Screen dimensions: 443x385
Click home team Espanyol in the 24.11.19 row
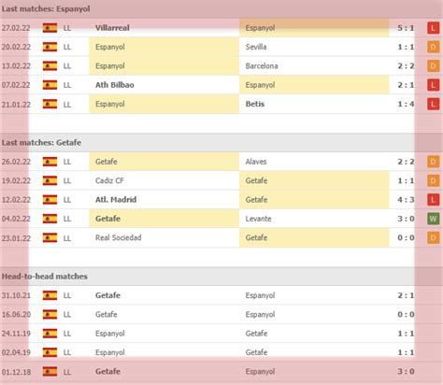110,334
